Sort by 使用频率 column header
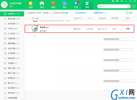Screen dimensions: 137x100 point(115,18)
